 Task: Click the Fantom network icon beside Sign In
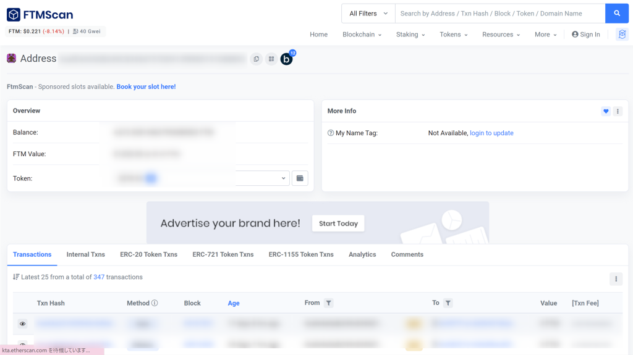click(622, 35)
